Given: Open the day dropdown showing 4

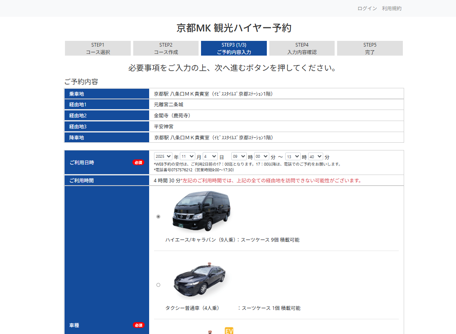Looking at the screenshot, I should (x=210, y=157).
